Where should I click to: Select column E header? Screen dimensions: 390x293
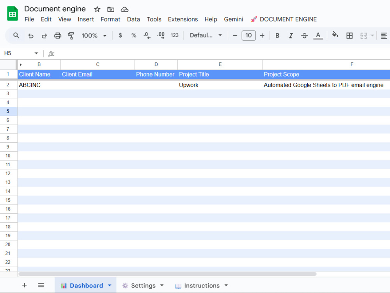coord(220,65)
